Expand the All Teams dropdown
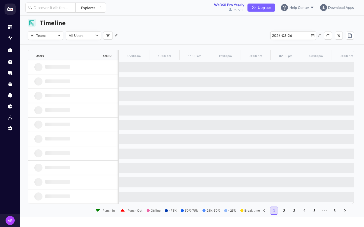This screenshot has width=364, height=227. pos(45,36)
